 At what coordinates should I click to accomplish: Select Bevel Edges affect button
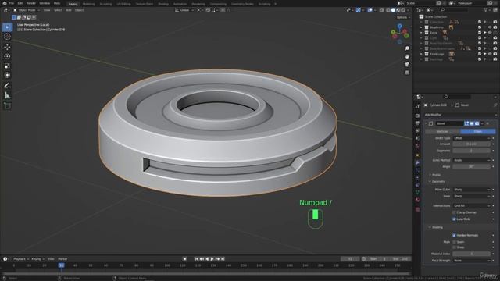(x=477, y=132)
